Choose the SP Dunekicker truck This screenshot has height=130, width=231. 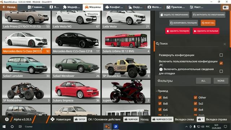tap(126, 67)
